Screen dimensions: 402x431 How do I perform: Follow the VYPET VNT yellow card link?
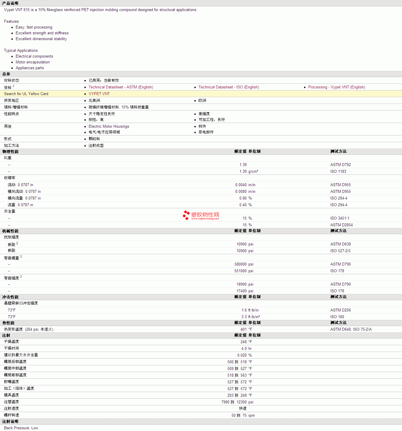click(x=99, y=94)
